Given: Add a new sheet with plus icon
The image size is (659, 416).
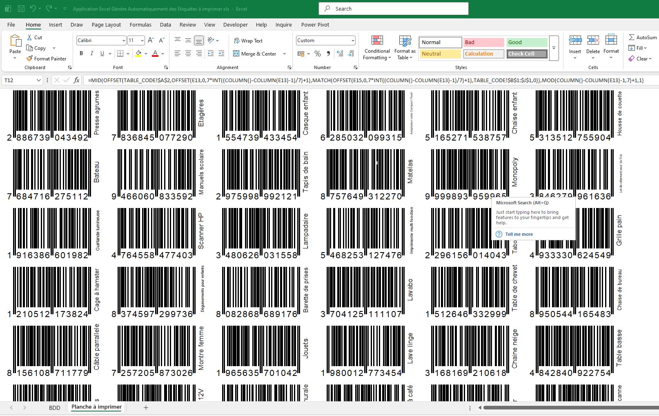Looking at the screenshot, I should [146, 407].
